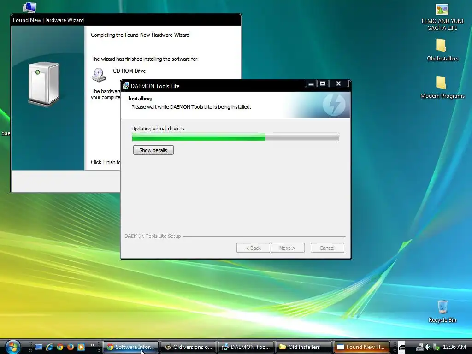
Task: Switch to Software Infor... taskbar button
Action: pyautogui.click(x=130, y=347)
